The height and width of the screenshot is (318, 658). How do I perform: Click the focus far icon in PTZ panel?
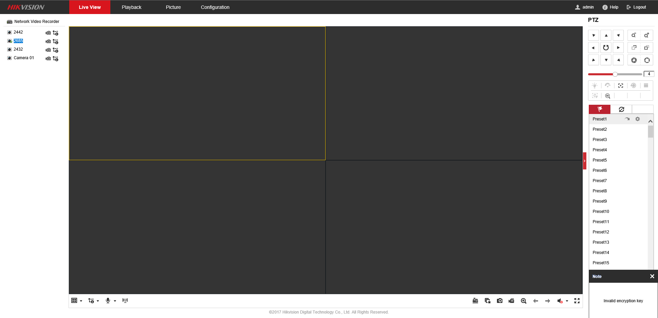pos(647,48)
